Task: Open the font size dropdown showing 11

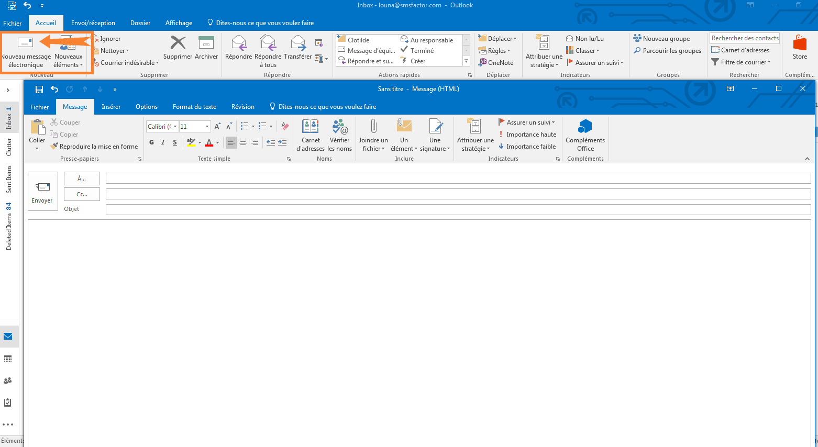Action: tap(207, 126)
